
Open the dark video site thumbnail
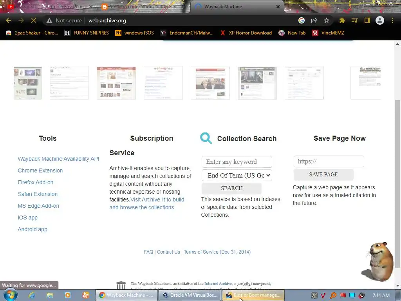tap(257, 83)
